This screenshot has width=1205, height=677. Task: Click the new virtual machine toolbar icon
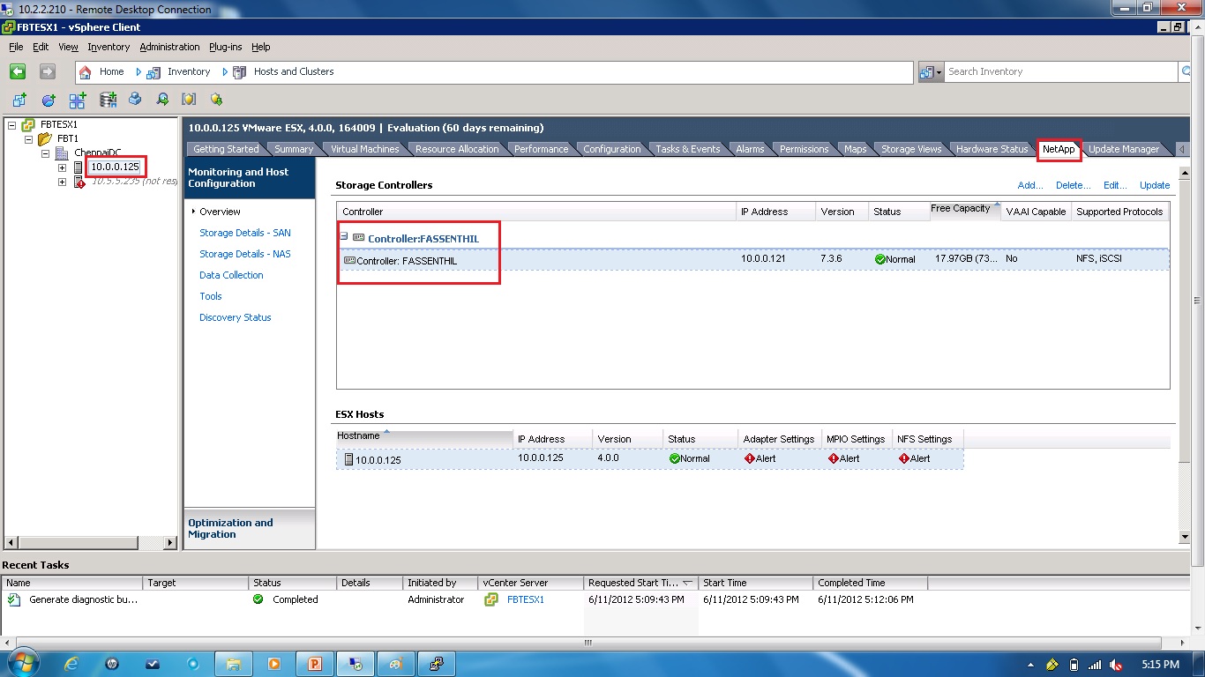[x=19, y=100]
